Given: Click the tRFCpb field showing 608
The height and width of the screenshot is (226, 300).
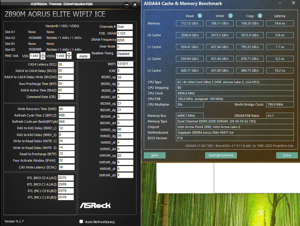Looking at the screenshot, I should 67,122.
